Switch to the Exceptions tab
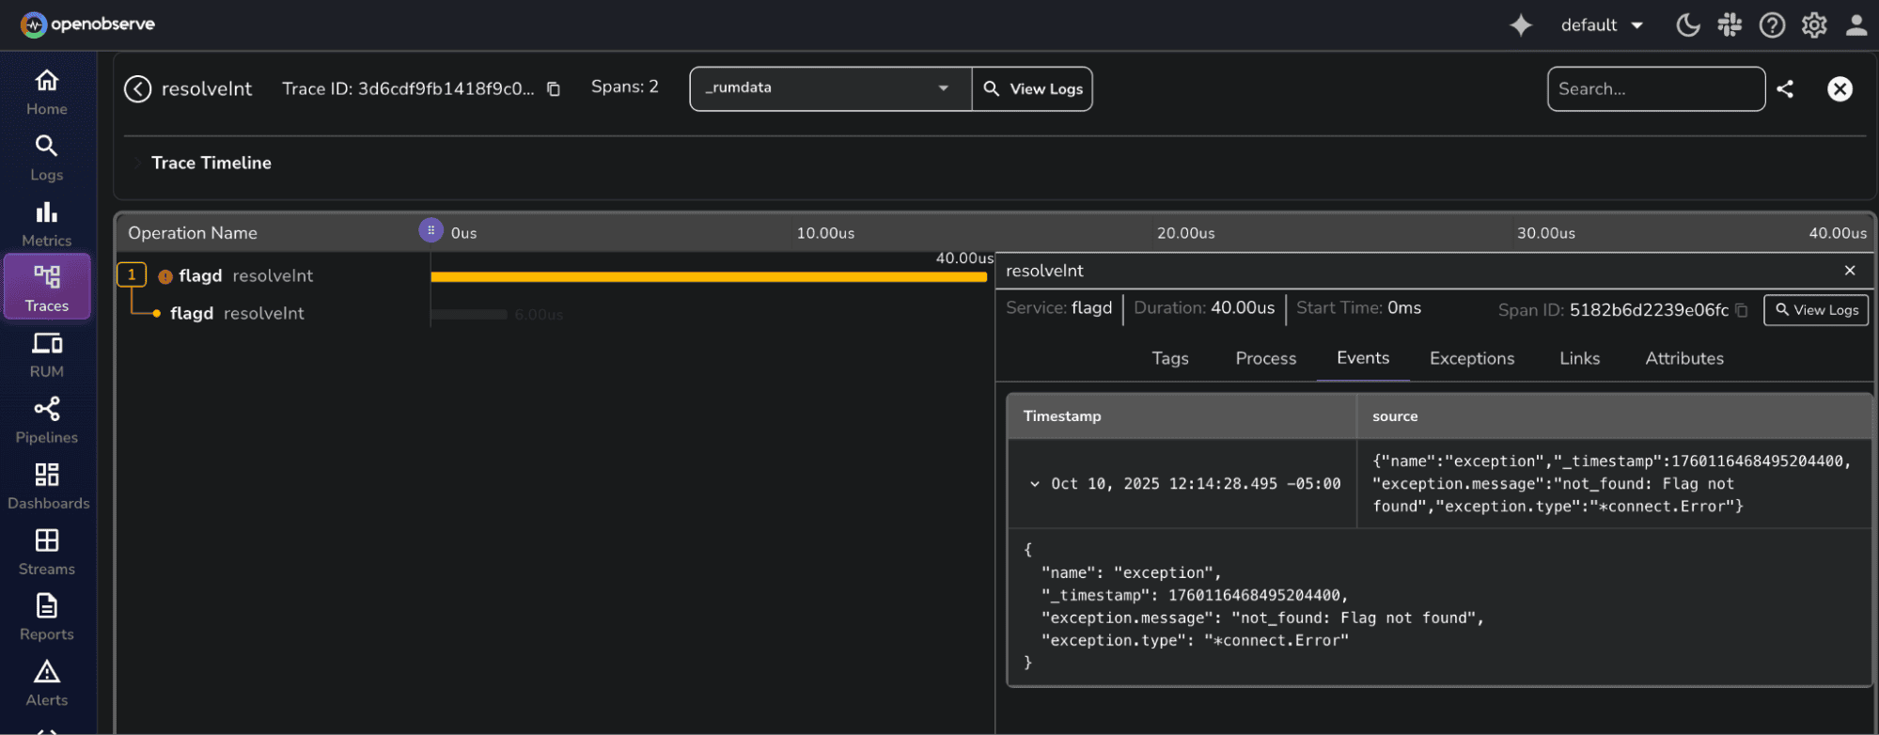1879x735 pixels. (x=1471, y=358)
